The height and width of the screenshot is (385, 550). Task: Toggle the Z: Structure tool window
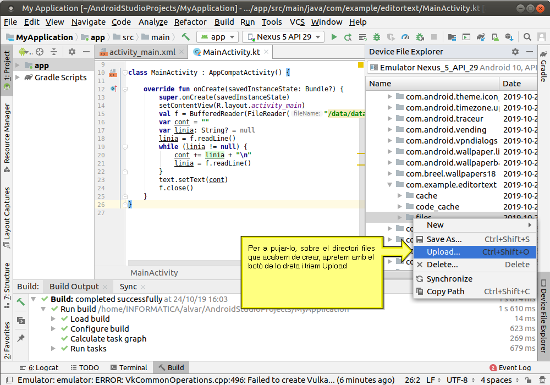coord(7,285)
